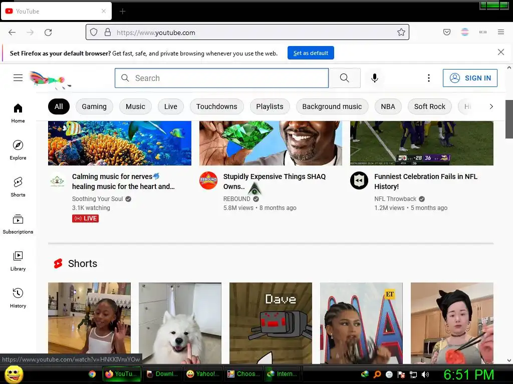Close the YouTube browser tab
The width and height of the screenshot is (513, 384).
click(104, 11)
